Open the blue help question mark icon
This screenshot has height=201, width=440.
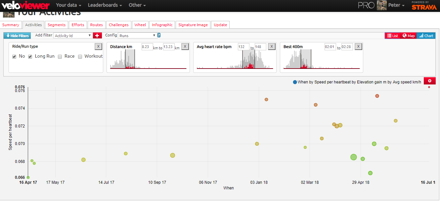pyautogui.click(x=159, y=35)
